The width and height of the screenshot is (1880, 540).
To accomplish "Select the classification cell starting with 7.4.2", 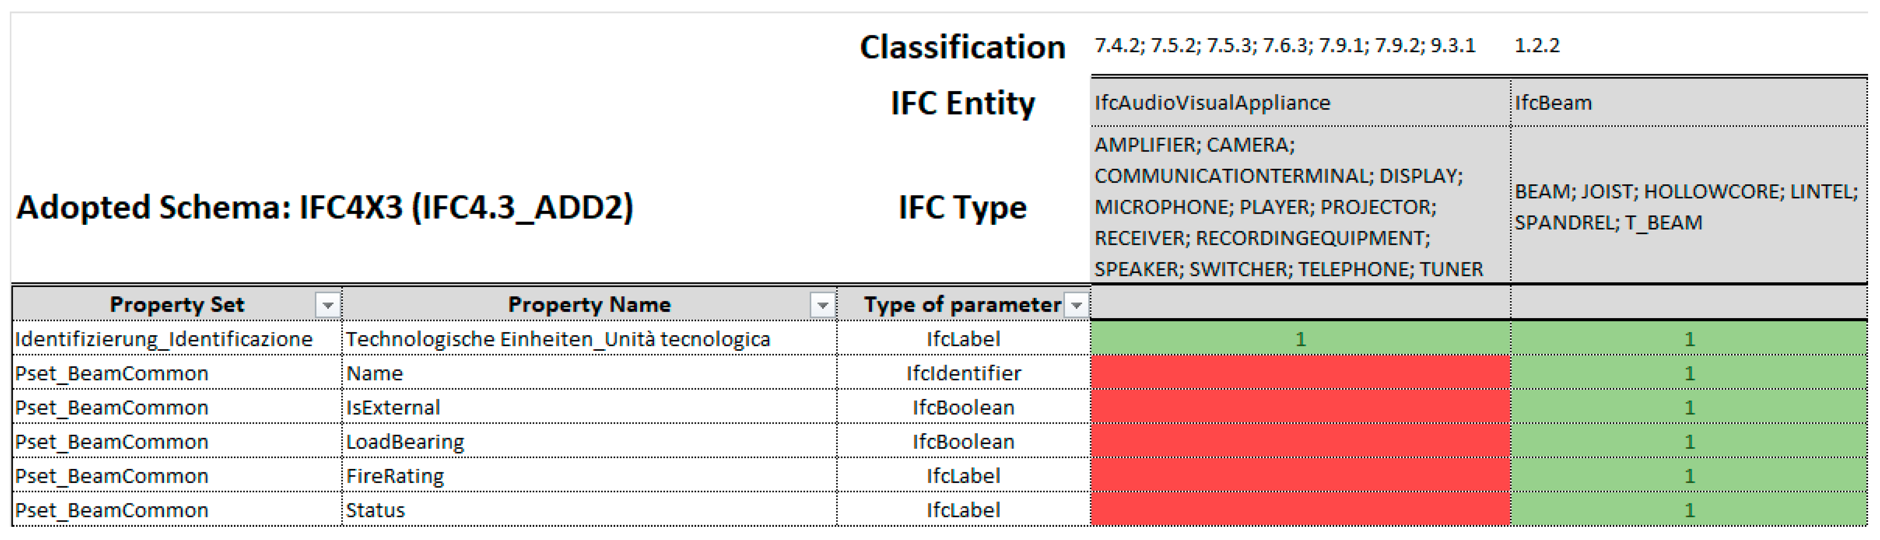I will (1284, 46).
